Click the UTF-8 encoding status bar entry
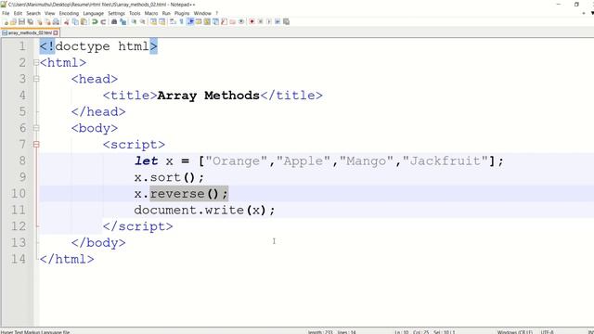Viewport: 594px width, 334px height. point(547,332)
